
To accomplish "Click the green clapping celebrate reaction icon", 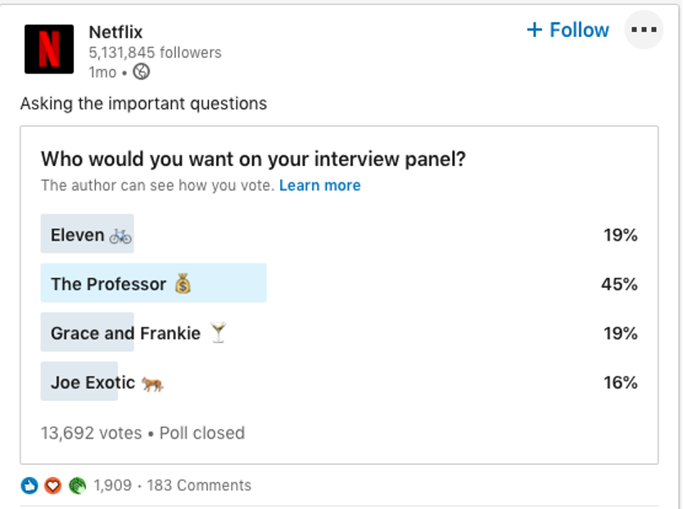I will 77,485.
